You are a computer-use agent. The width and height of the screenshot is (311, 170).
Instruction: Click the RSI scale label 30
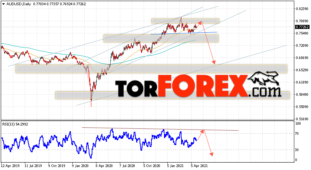(297, 150)
